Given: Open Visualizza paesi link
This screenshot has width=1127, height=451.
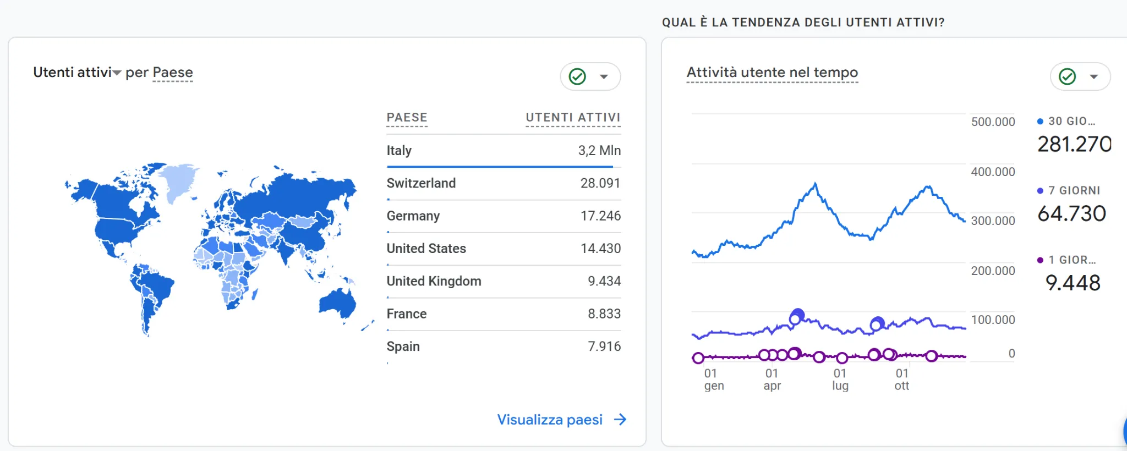Looking at the screenshot, I should (x=549, y=420).
